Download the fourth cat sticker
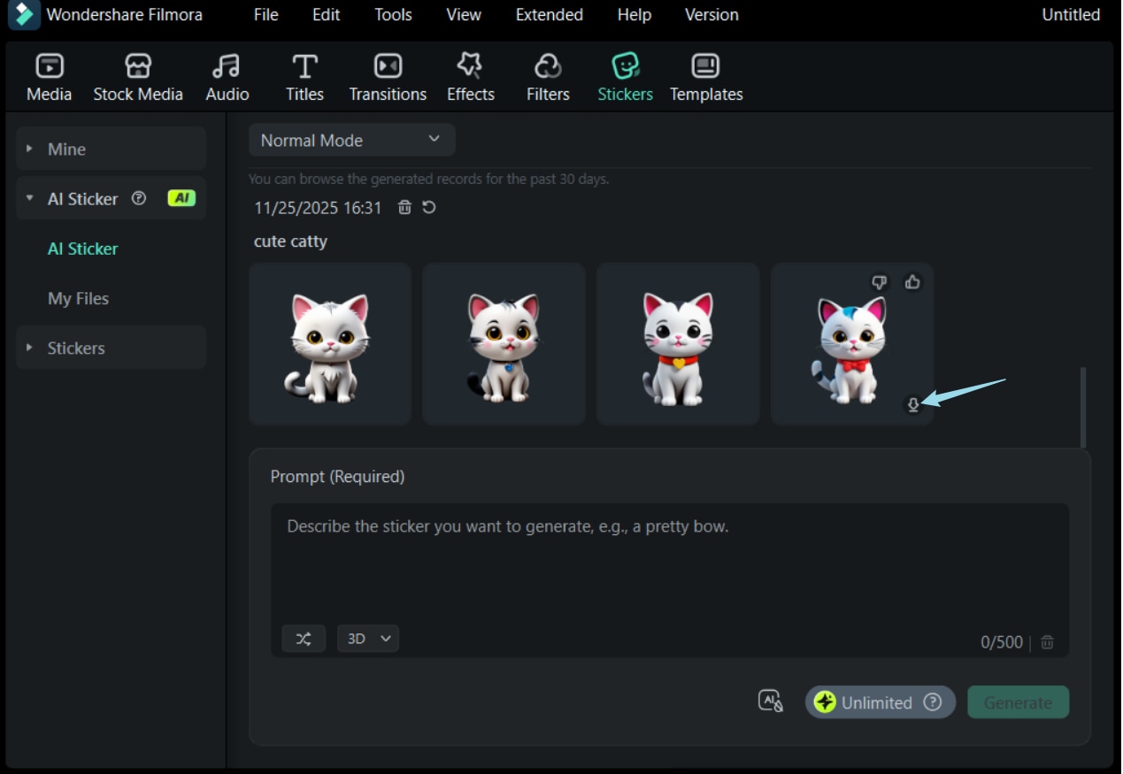 coord(913,405)
